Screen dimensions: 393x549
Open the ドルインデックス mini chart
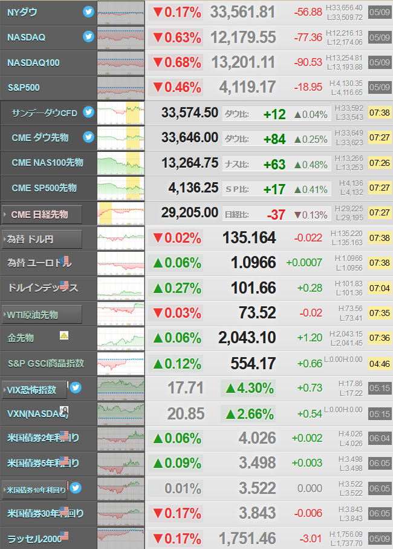[121, 288]
